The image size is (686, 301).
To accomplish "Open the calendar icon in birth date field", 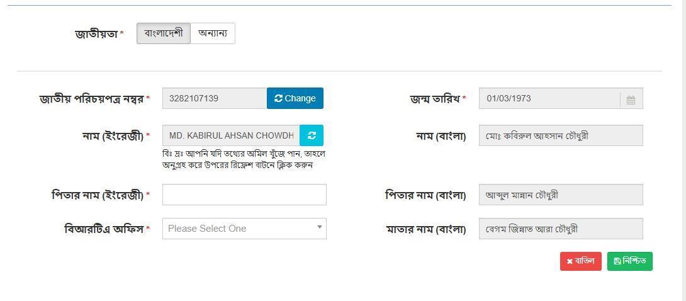I will pyautogui.click(x=631, y=100).
